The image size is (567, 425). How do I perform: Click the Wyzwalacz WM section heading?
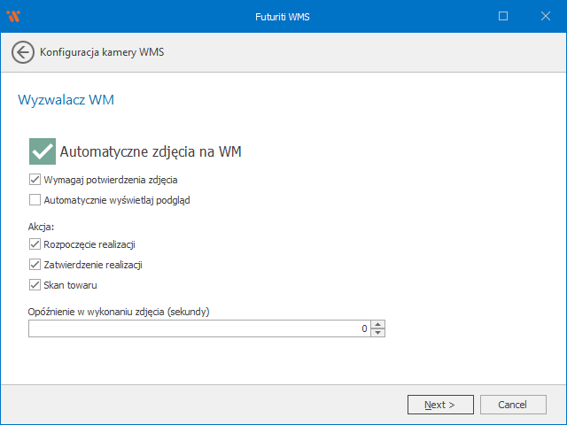(66, 100)
